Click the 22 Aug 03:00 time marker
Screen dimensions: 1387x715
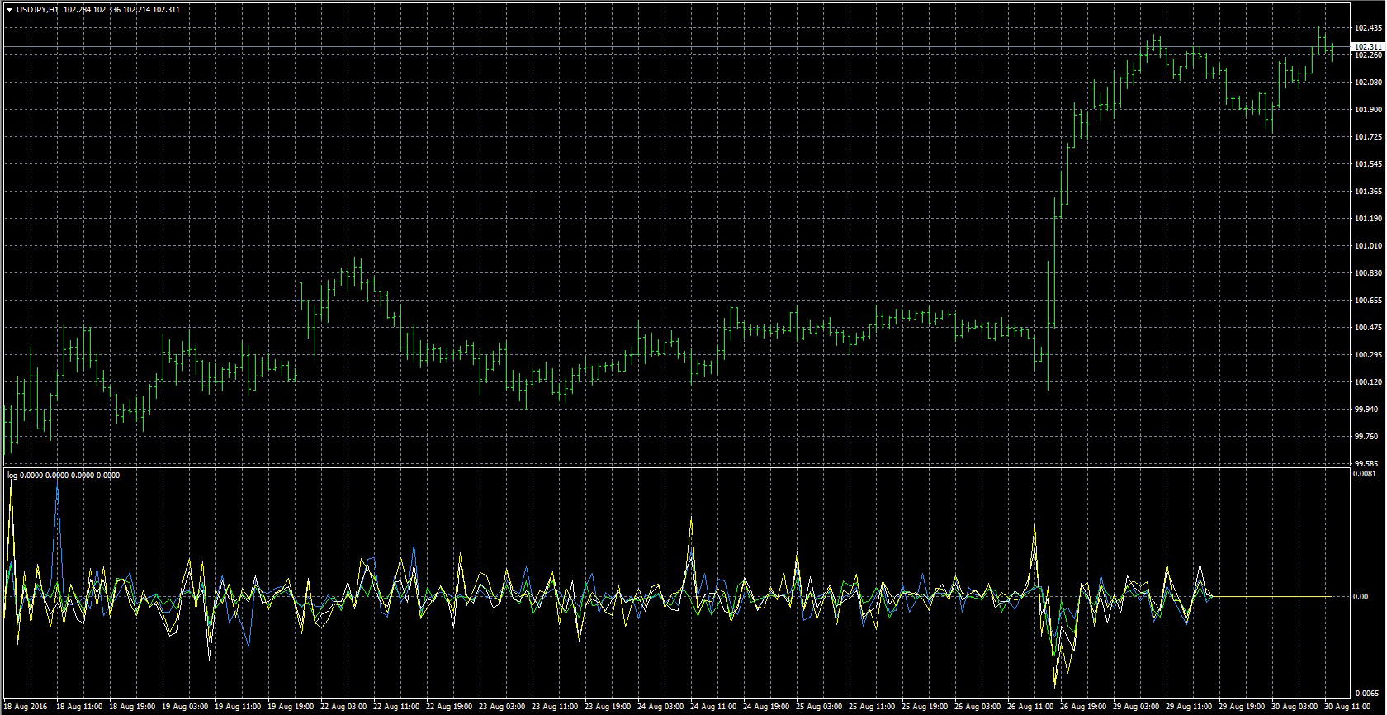pyautogui.click(x=344, y=708)
